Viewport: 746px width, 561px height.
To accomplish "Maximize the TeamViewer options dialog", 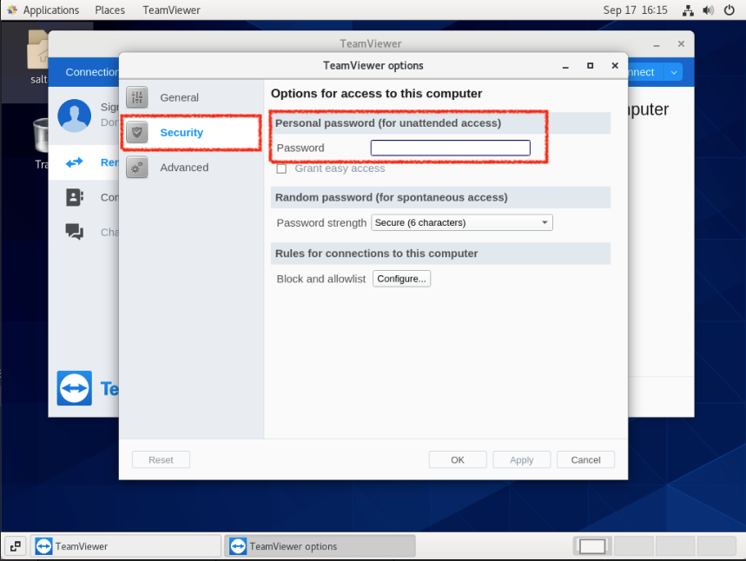I will coord(590,66).
